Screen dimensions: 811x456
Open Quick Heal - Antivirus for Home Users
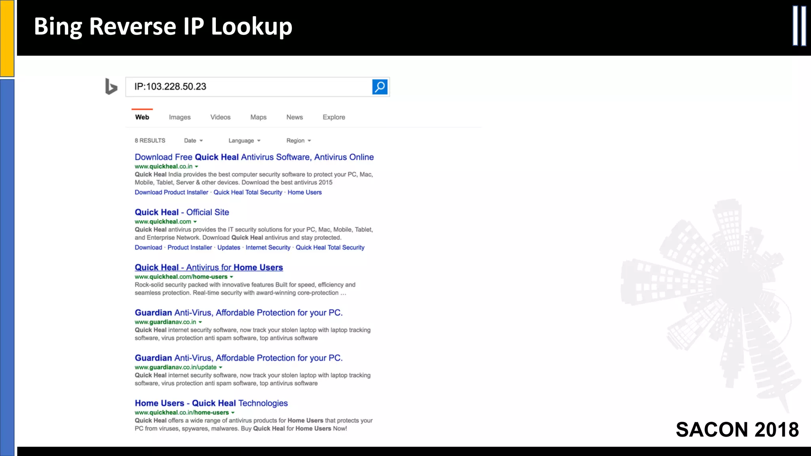(209, 268)
